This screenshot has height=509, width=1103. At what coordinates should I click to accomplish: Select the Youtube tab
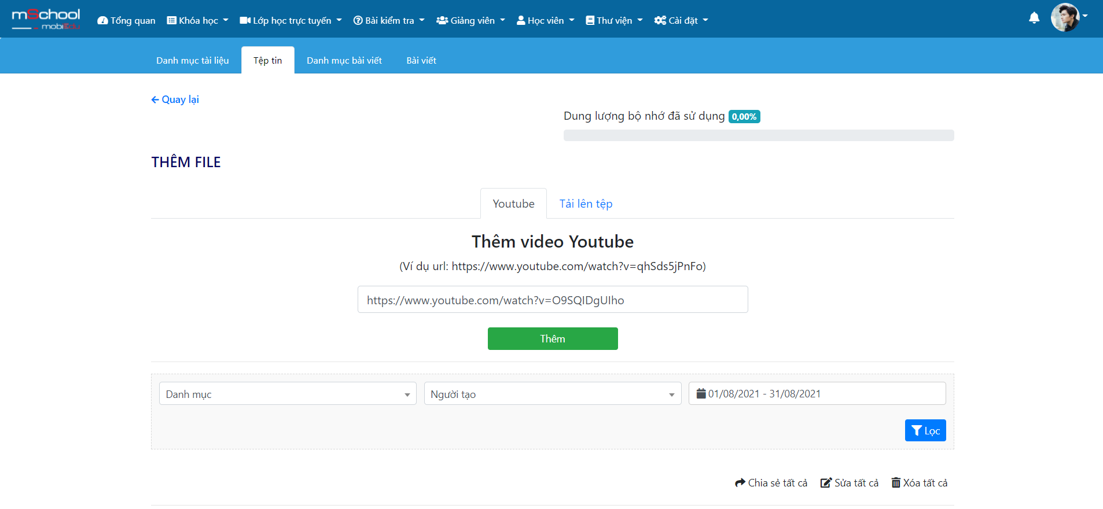(513, 204)
